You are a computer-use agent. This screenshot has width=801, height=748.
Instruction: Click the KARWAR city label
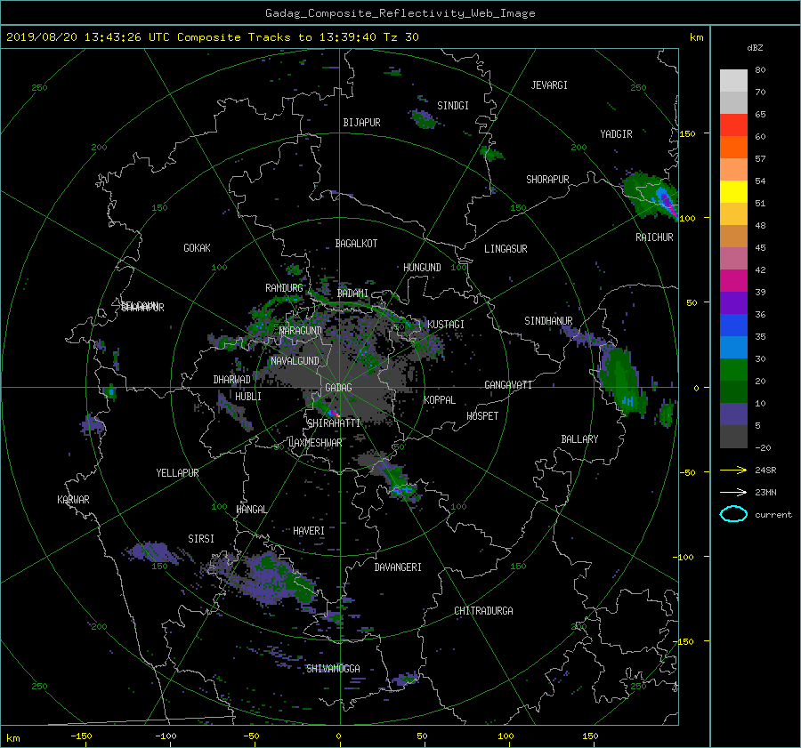73,500
